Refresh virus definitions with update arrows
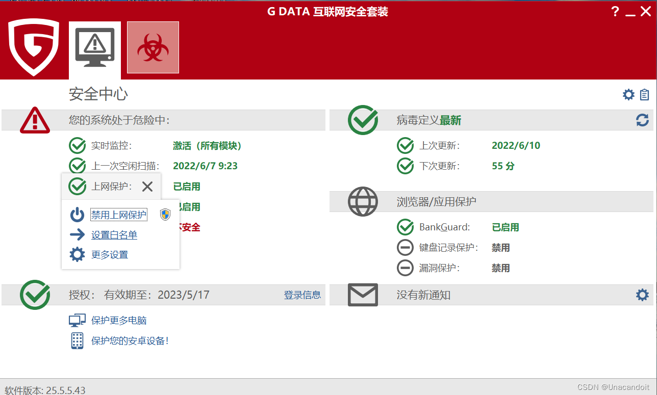657x395 pixels. (642, 120)
